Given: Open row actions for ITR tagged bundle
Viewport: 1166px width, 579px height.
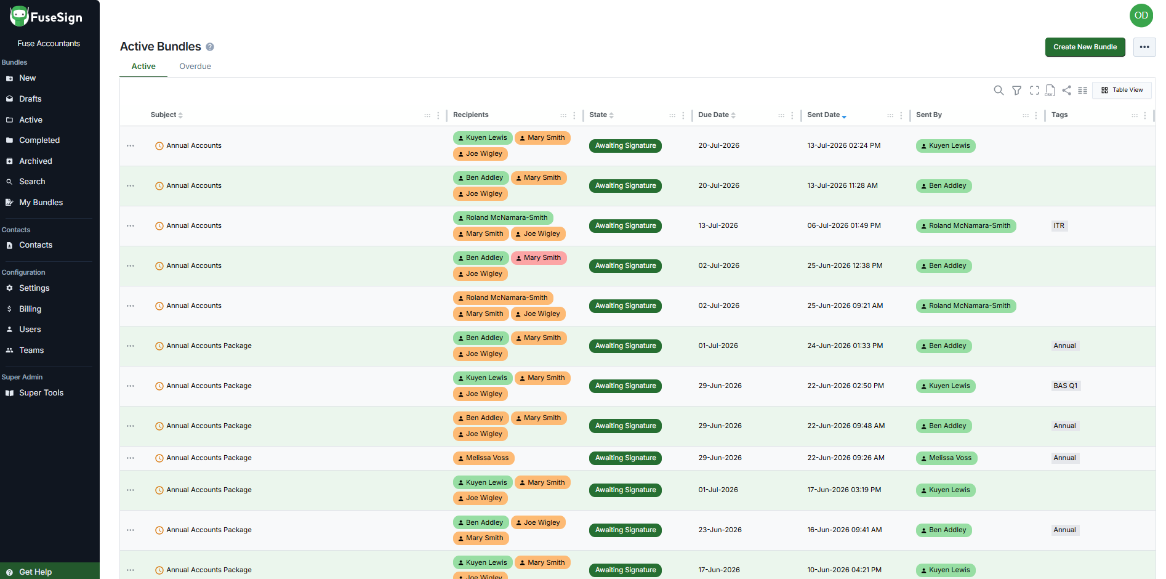Looking at the screenshot, I should point(131,226).
